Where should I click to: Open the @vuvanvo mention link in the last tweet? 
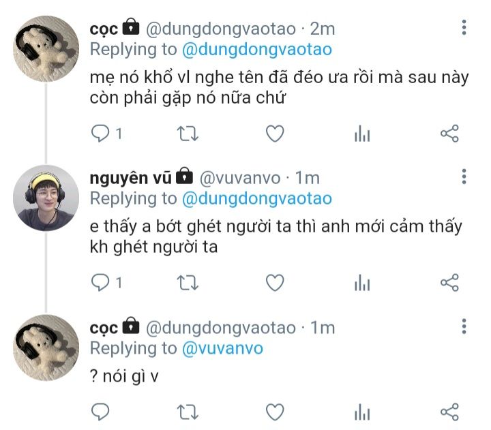(x=222, y=348)
